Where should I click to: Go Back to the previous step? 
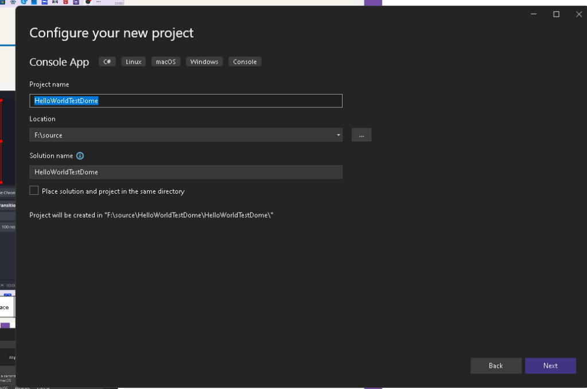point(496,366)
